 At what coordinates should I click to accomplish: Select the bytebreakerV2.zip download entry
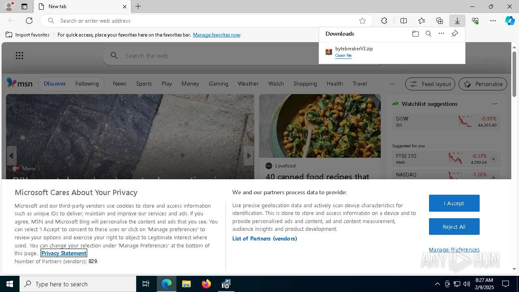pos(392,52)
